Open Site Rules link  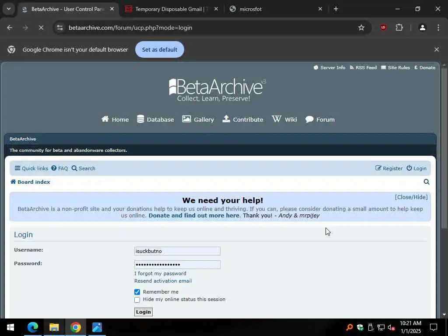[x=395, y=68]
